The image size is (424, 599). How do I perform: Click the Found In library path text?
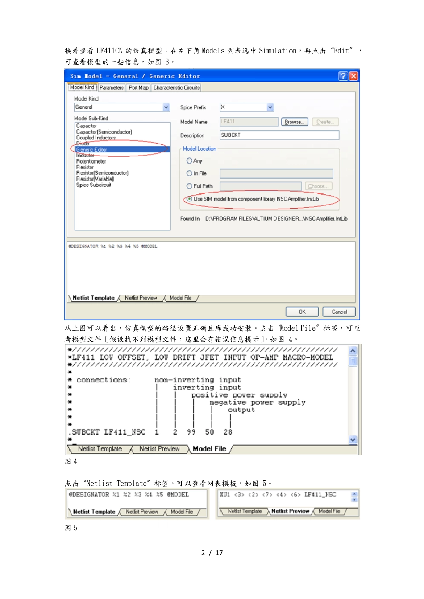(276, 219)
